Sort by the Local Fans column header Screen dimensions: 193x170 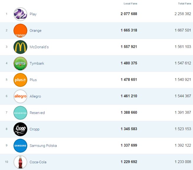click(130, 4)
